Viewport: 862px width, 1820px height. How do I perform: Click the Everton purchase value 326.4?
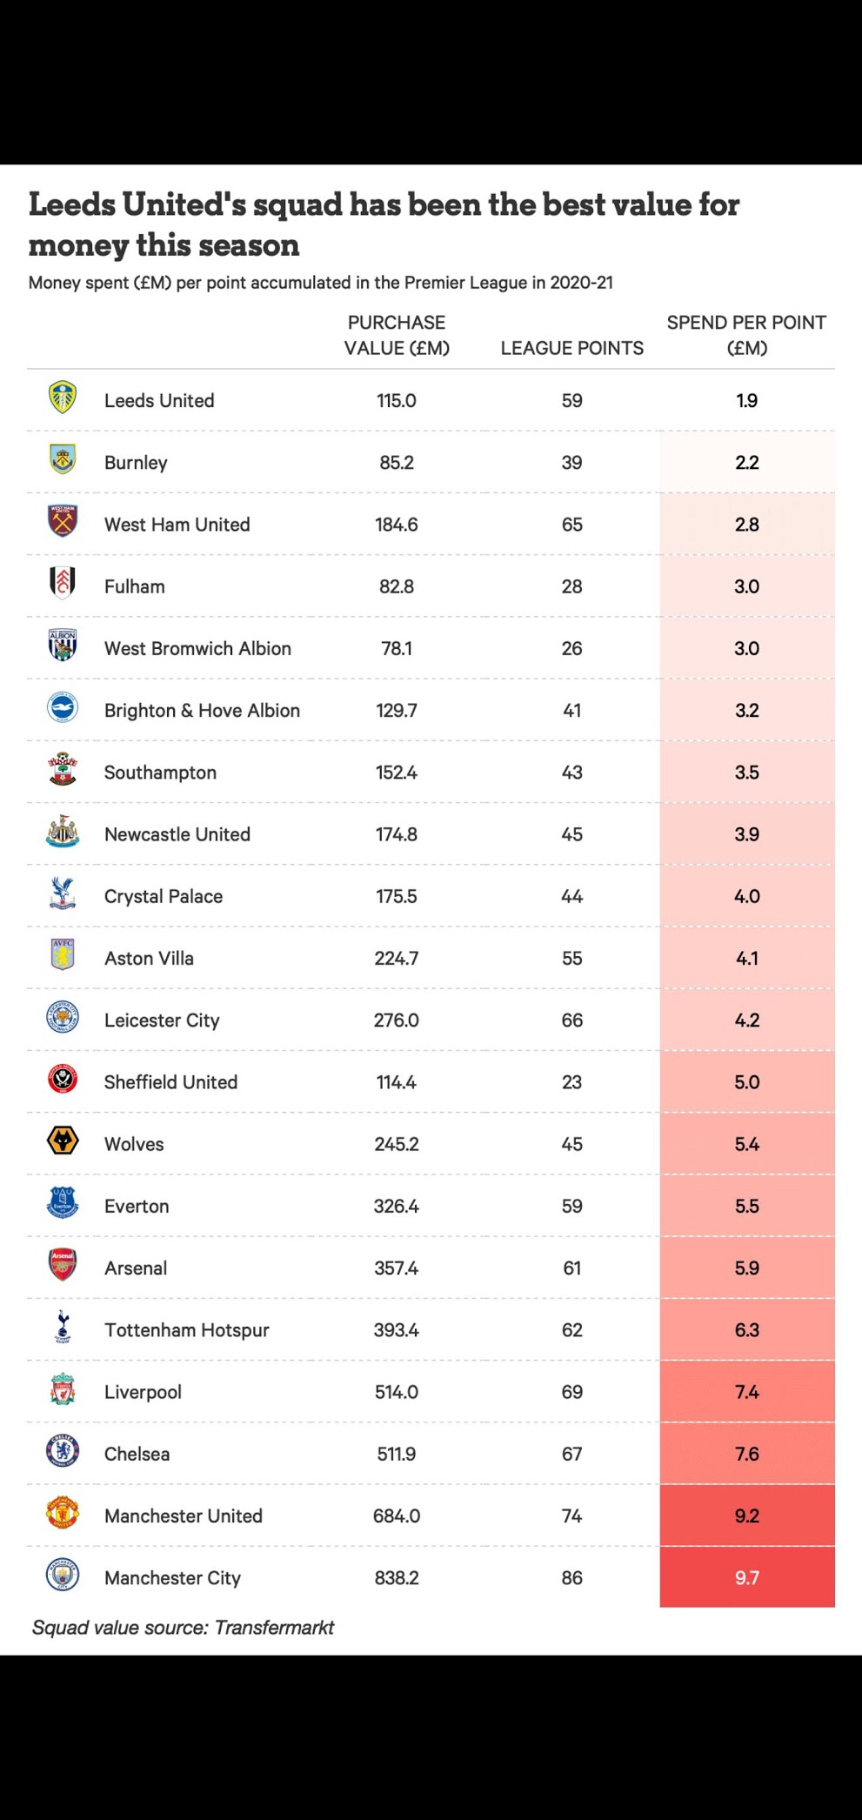[397, 1206]
